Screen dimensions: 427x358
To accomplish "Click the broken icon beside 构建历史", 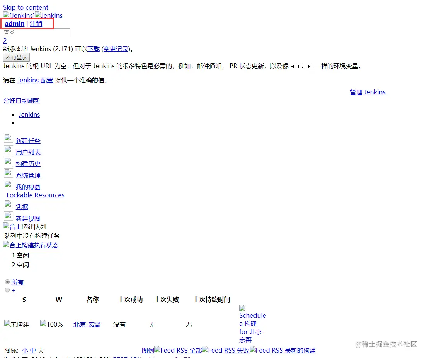I will (9, 162).
